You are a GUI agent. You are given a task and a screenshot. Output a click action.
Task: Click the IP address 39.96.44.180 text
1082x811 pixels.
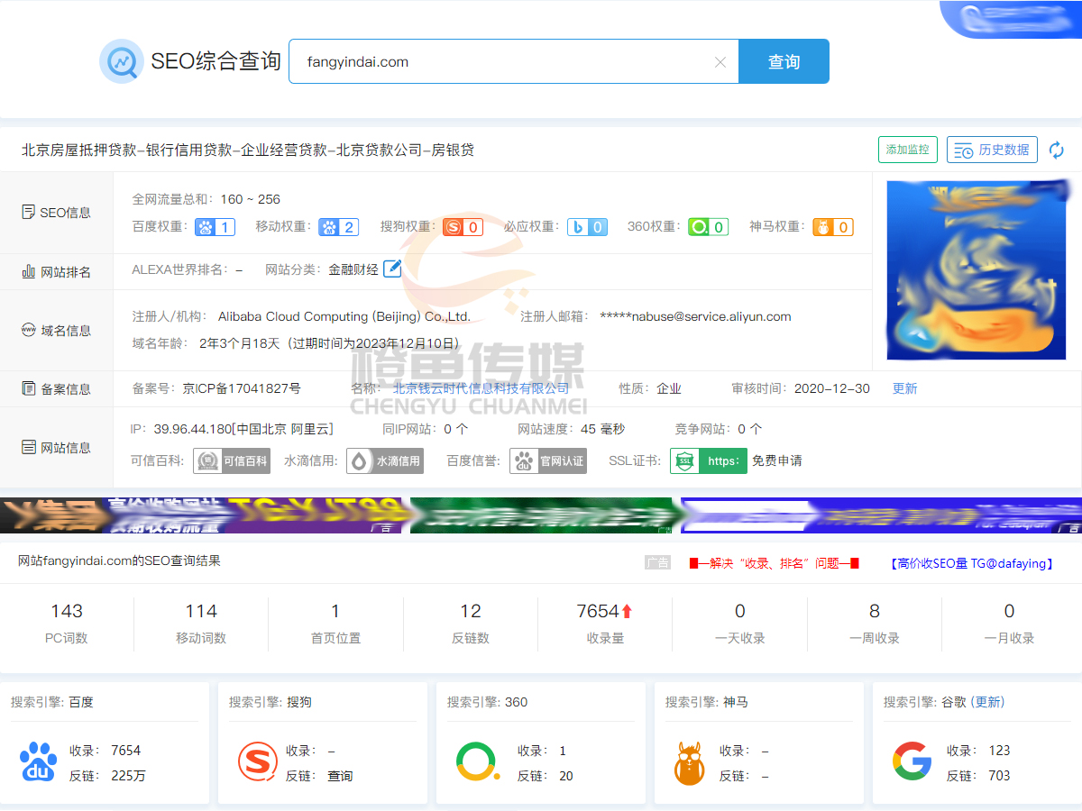coord(193,429)
